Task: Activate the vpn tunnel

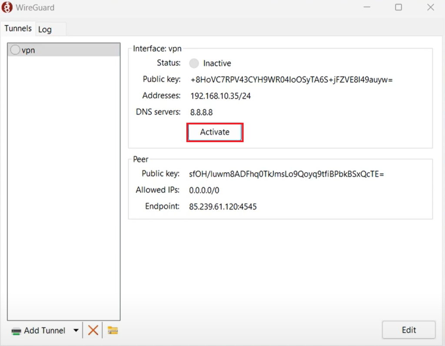Action: click(215, 132)
